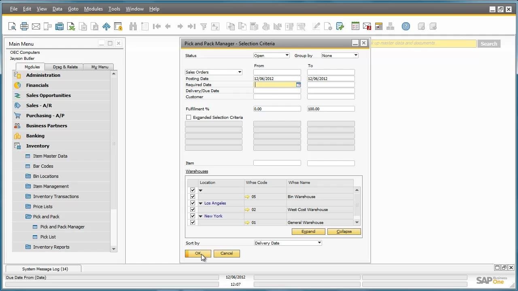Open Pick and Pack Manager menu item
Image resolution: width=518 pixels, height=291 pixels.
coord(62,227)
